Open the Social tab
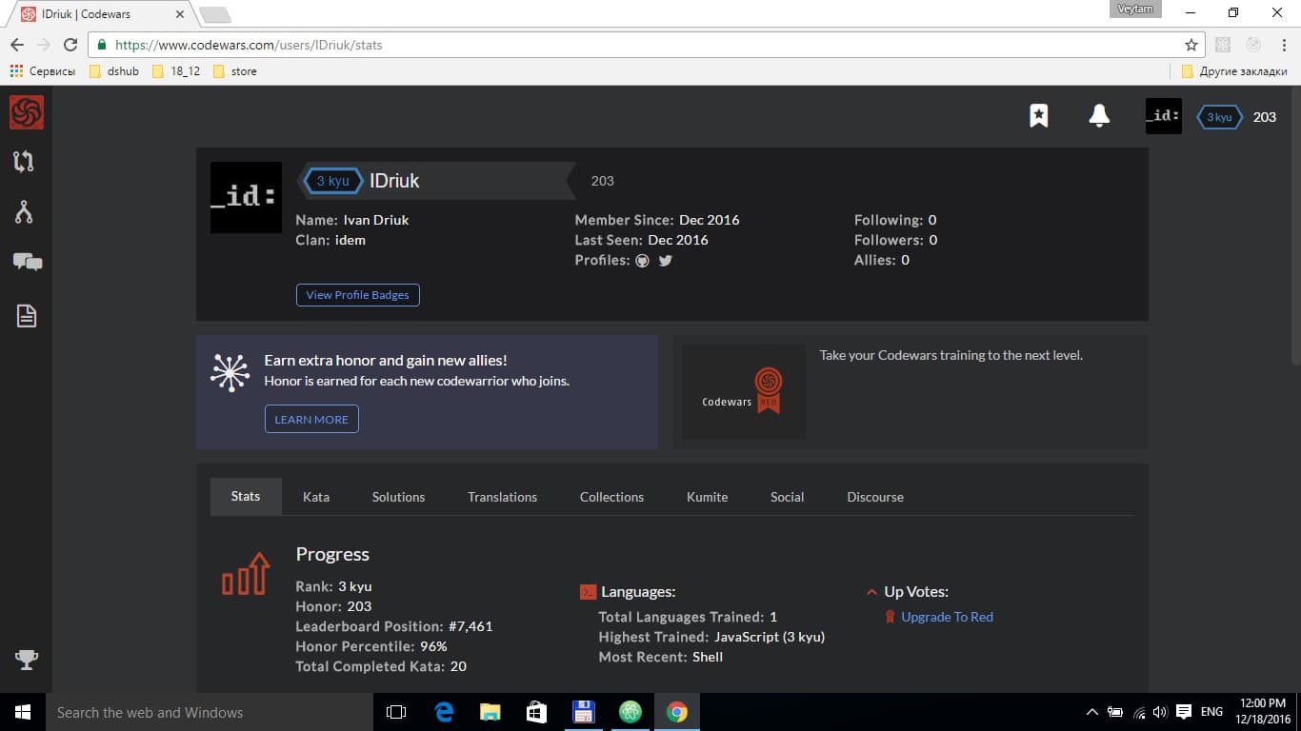The image size is (1301, 731). click(787, 497)
